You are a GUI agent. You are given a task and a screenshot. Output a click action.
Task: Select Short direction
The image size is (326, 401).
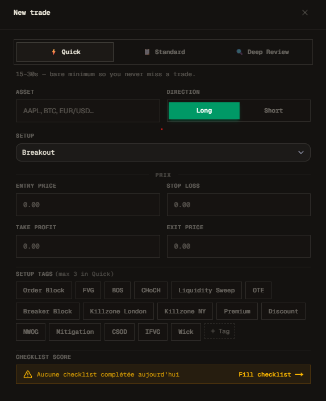tap(273, 110)
